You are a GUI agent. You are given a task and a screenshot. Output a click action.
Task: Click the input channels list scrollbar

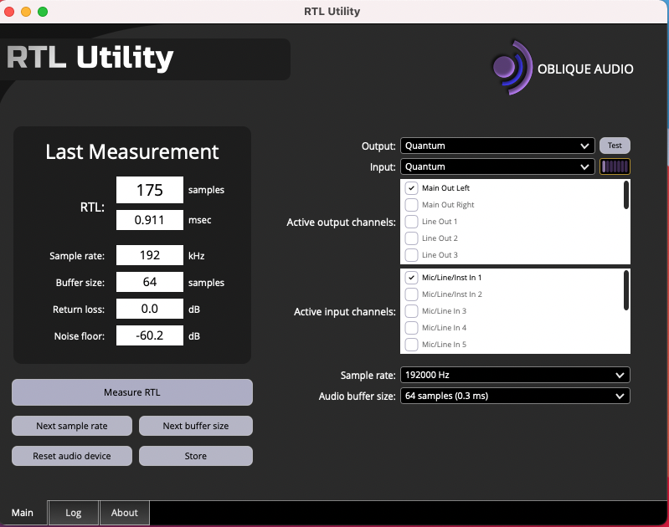pyautogui.click(x=626, y=290)
